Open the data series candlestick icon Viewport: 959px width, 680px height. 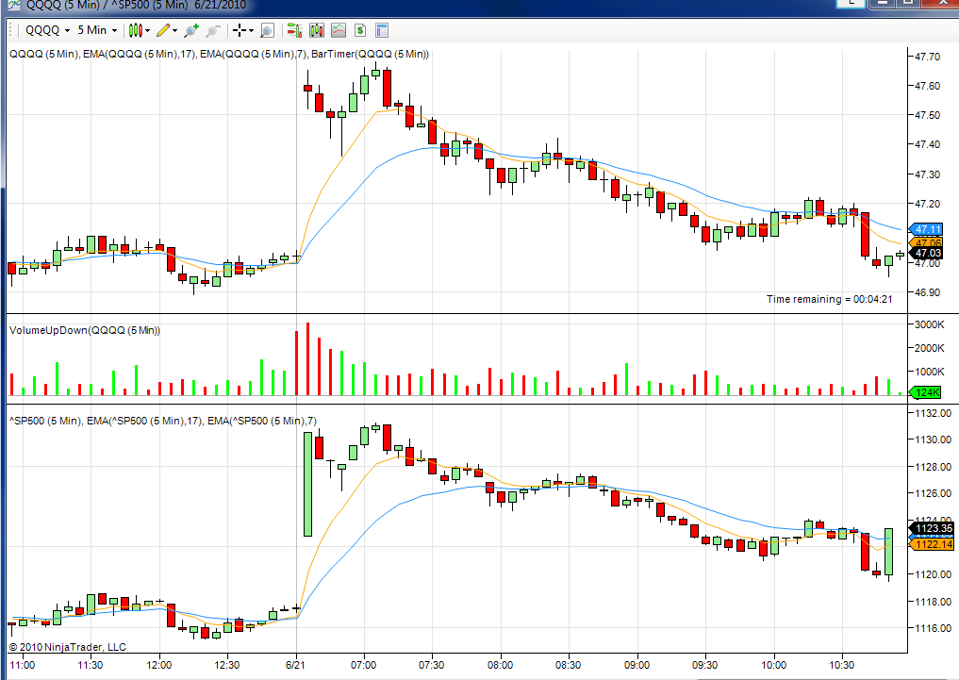point(316,30)
